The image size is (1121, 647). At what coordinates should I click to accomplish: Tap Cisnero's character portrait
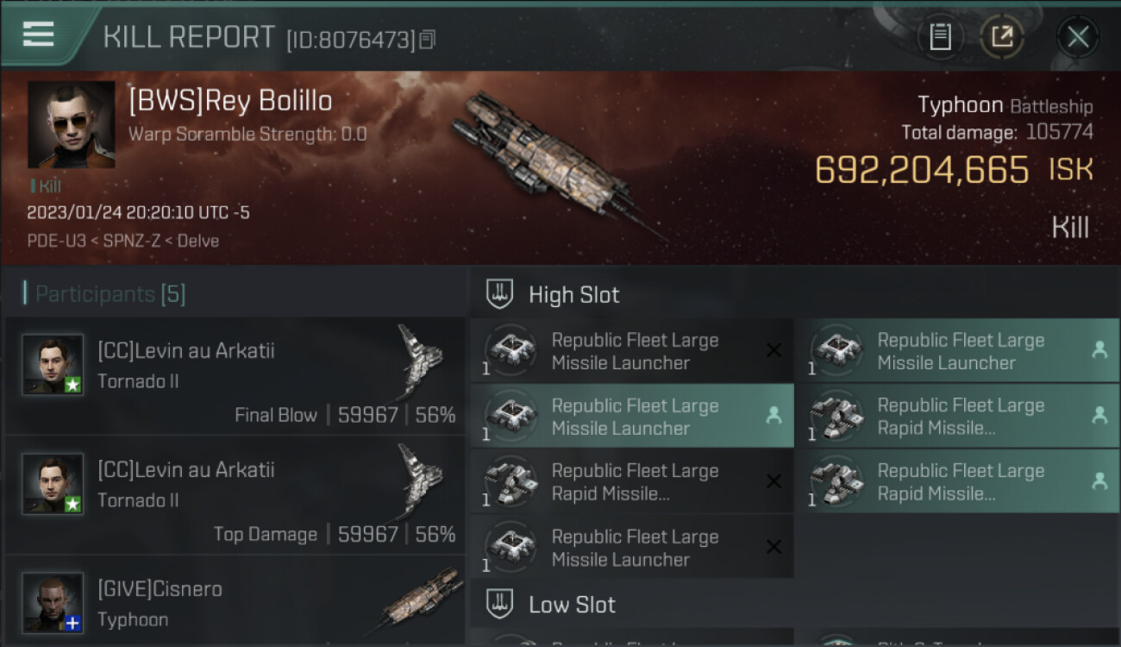pyautogui.click(x=53, y=602)
